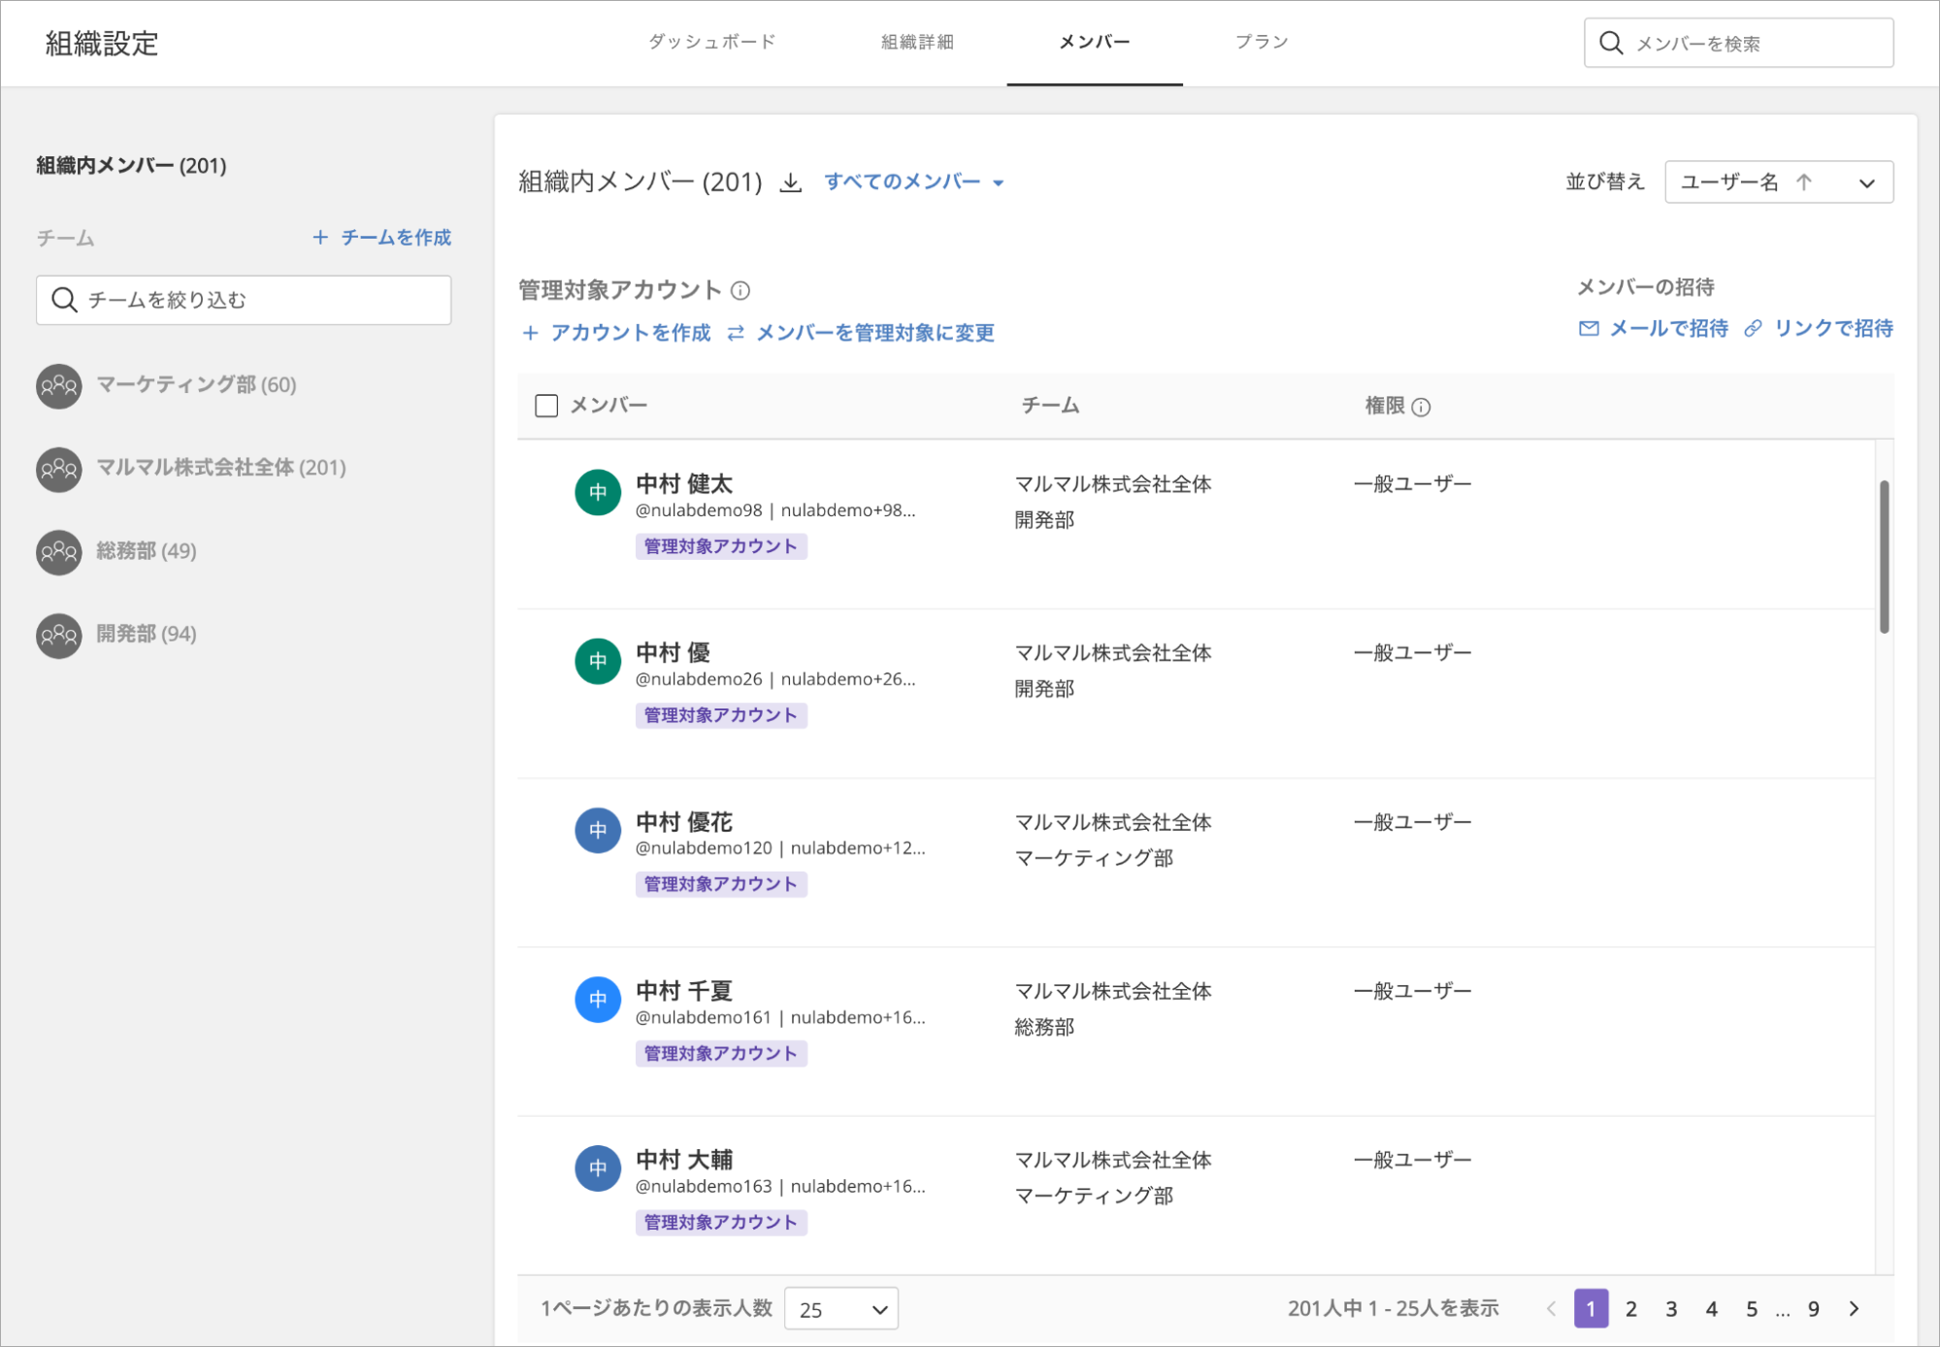Screen dimensions: 1940x1347
Task: Click 開発部 team group icon
Action: point(59,635)
